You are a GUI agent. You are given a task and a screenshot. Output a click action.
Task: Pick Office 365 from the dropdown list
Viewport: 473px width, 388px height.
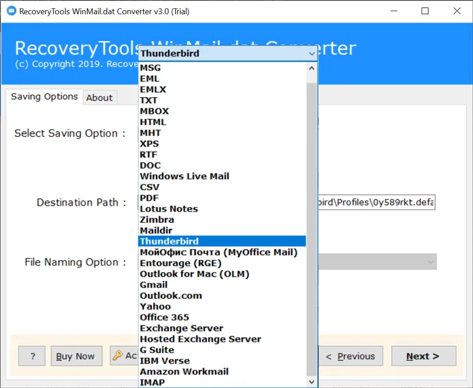coord(164,318)
